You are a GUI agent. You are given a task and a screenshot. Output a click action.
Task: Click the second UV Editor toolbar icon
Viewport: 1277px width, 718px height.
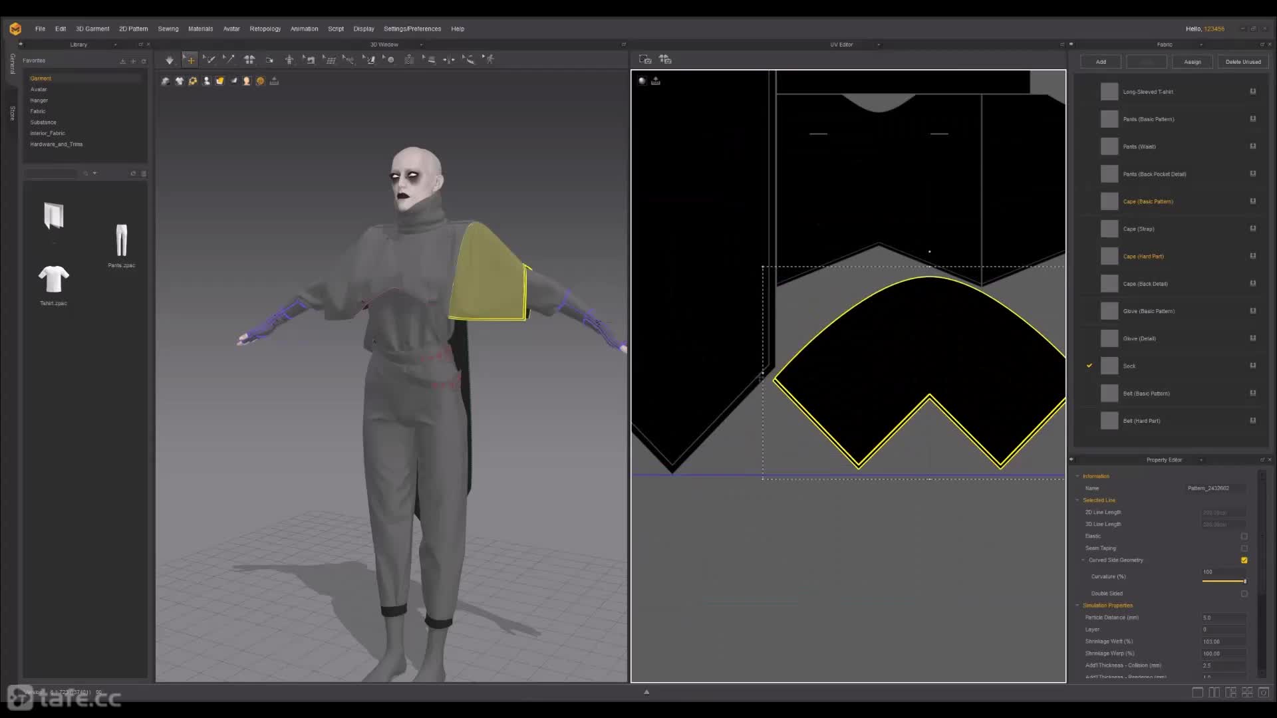(x=665, y=60)
